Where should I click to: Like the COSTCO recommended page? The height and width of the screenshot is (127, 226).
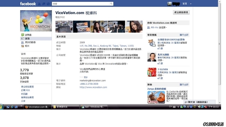(160, 49)
